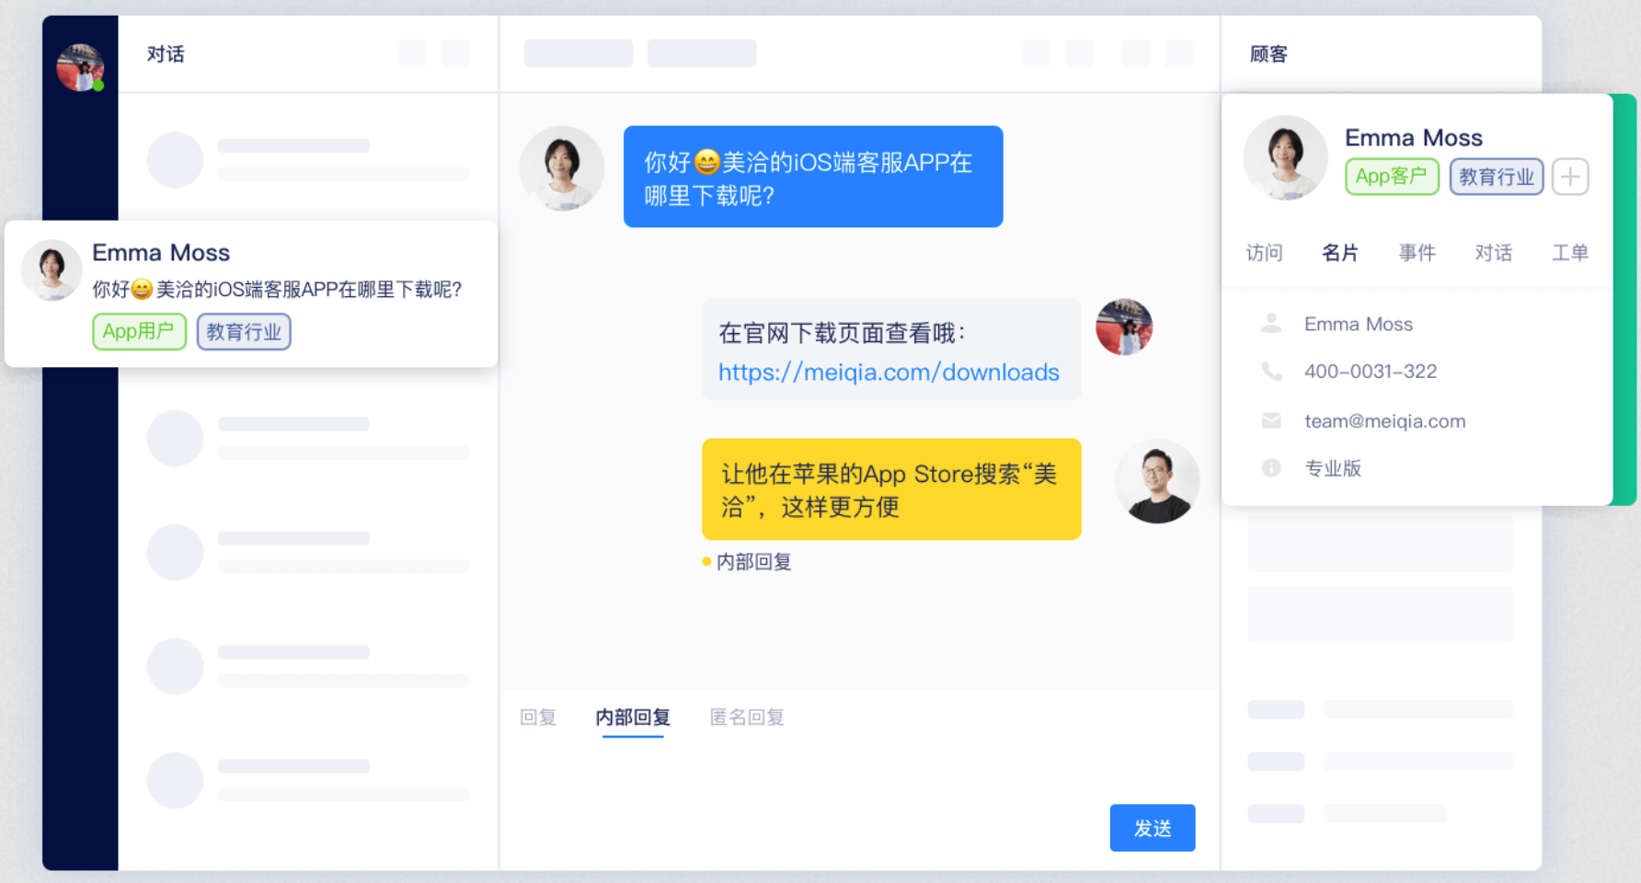Click the 顾客 panel header title
This screenshot has width=1641, height=883.
[1268, 54]
